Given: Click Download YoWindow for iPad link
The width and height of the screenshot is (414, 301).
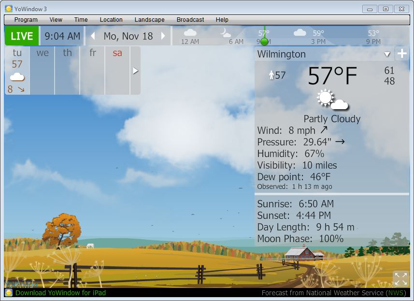Looking at the screenshot, I should click(x=60, y=293).
